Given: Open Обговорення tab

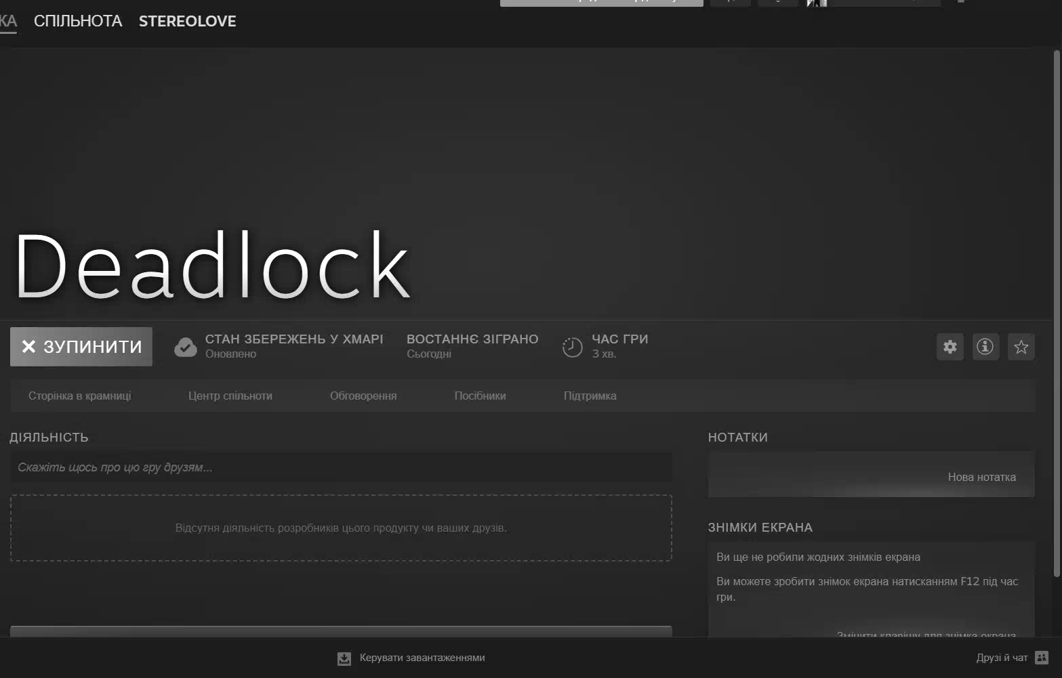Looking at the screenshot, I should pos(363,396).
